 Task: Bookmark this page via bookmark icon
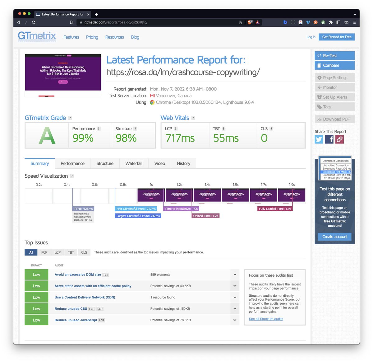(x=71, y=22)
